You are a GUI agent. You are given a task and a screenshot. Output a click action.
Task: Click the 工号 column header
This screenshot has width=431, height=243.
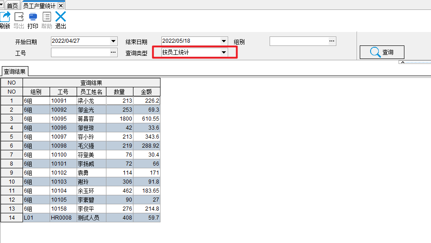[63, 92]
